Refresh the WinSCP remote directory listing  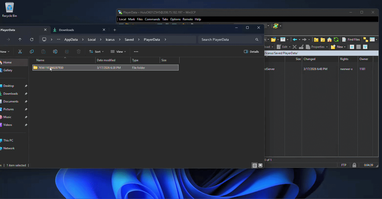click(x=336, y=39)
